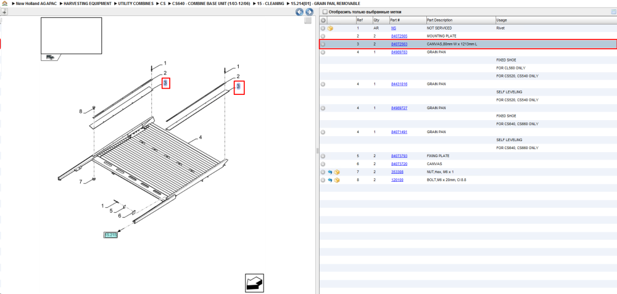Click the package box icon for part 353308
Viewport: 617px width, 294px height.
[x=337, y=172]
